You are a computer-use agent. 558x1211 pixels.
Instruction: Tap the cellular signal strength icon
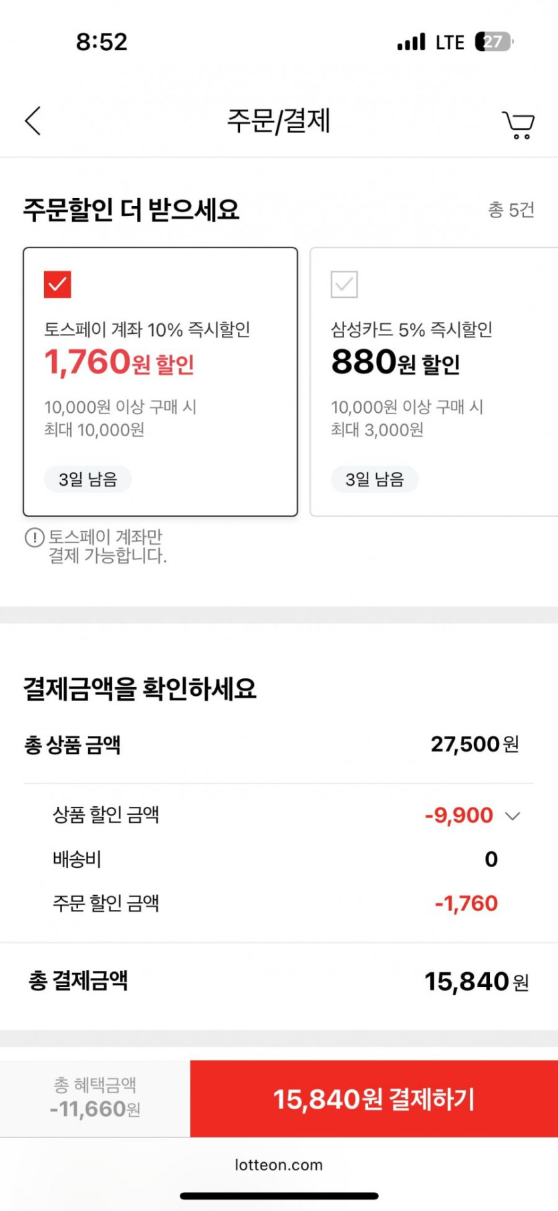(x=411, y=42)
